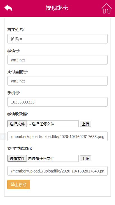115x205 pixels.
Task: Click the 真实姓名 field containing 聚码屋
Action: 58,39
